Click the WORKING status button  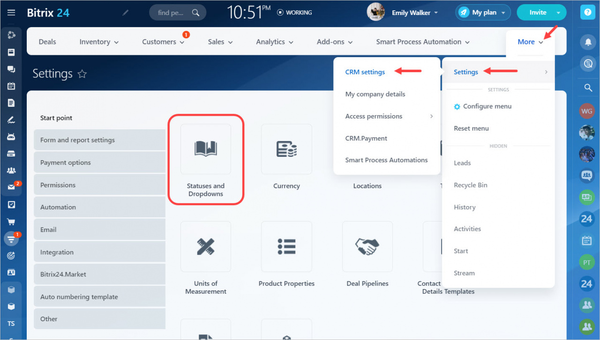tap(294, 13)
